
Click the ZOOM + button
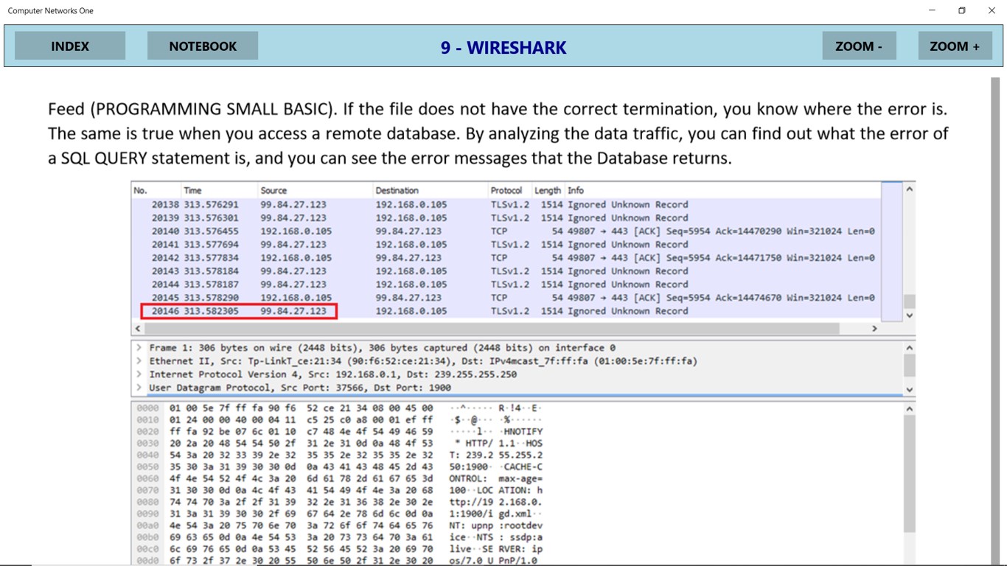pyautogui.click(x=955, y=46)
